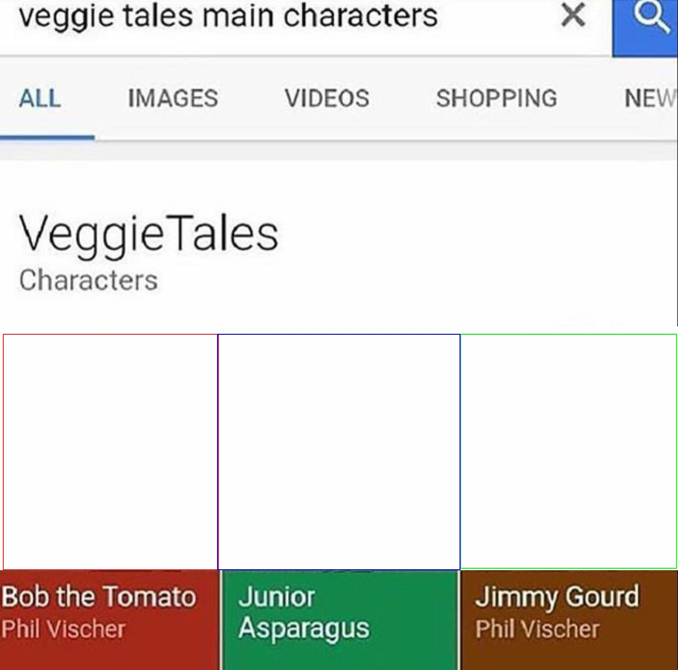This screenshot has height=670, width=678.
Task: Click Phil Vischer under Bob the Tomato
Action: click(x=63, y=629)
